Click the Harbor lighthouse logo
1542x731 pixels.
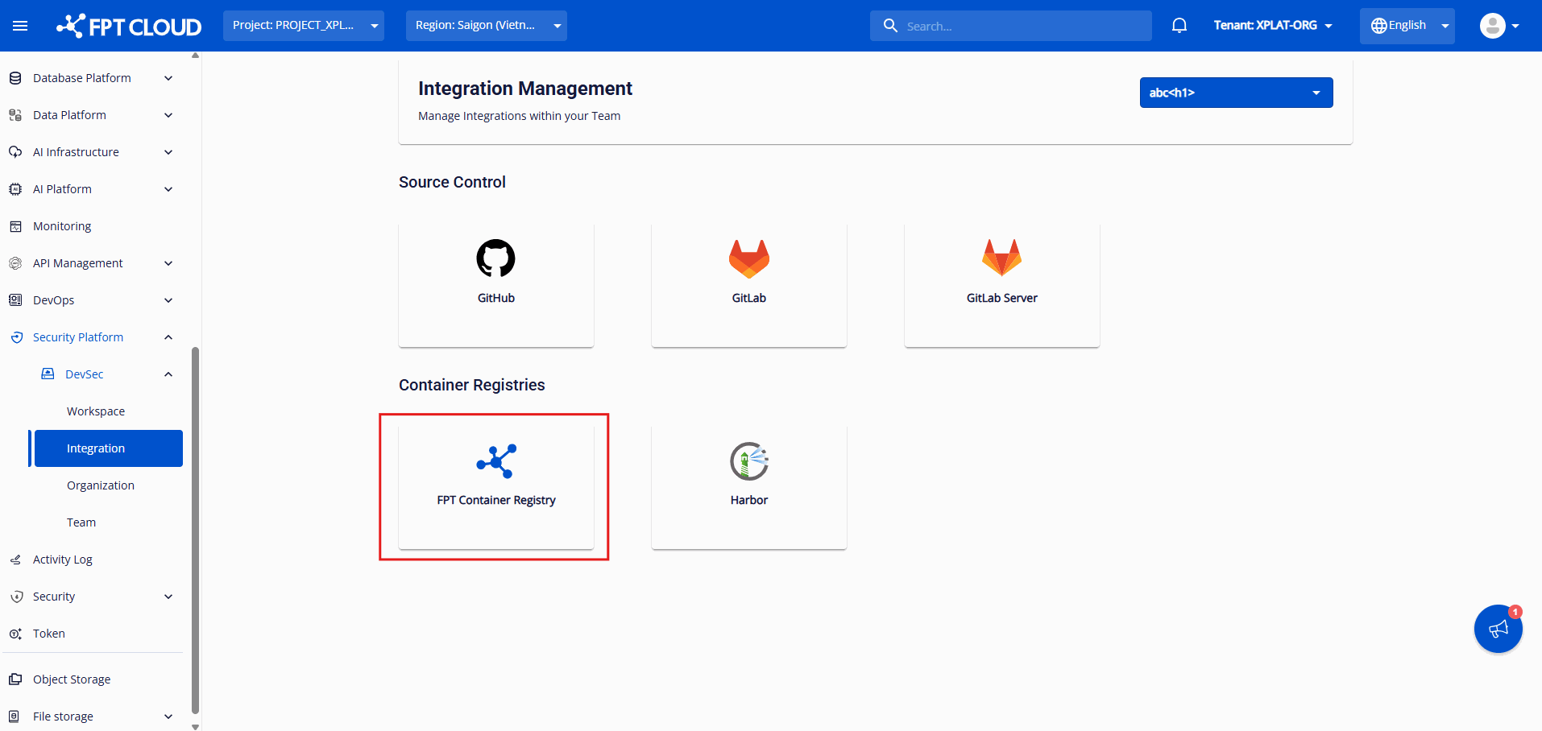(749, 461)
